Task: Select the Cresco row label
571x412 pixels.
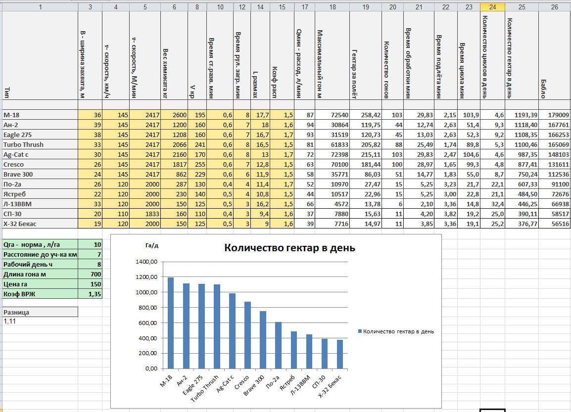Action: coord(40,164)
